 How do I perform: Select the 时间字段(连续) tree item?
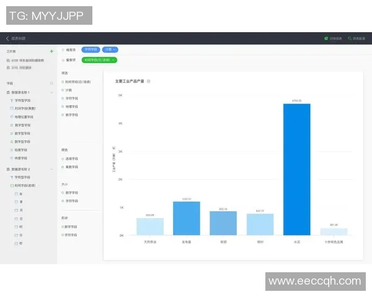[x=25, y=185]
